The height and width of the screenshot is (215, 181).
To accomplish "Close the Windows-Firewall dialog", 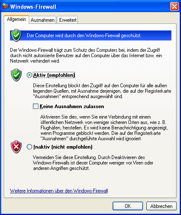I will click(174, 6).
